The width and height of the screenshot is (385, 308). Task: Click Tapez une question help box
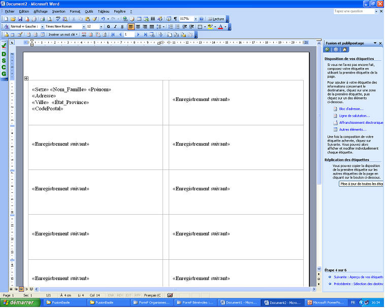[354, 11]
